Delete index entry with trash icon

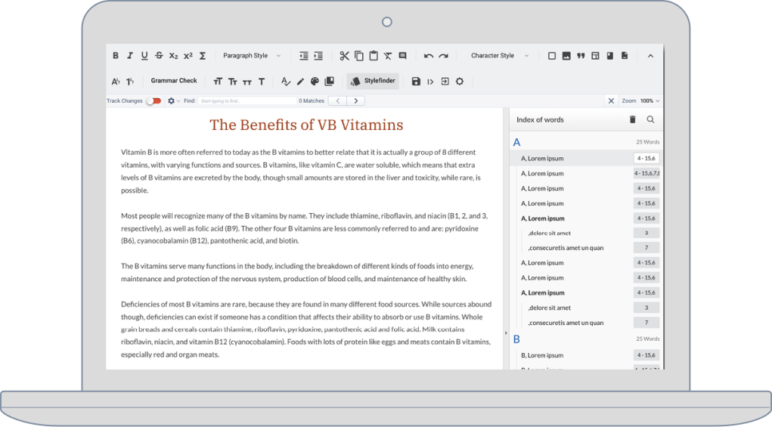tap(632, 119)
